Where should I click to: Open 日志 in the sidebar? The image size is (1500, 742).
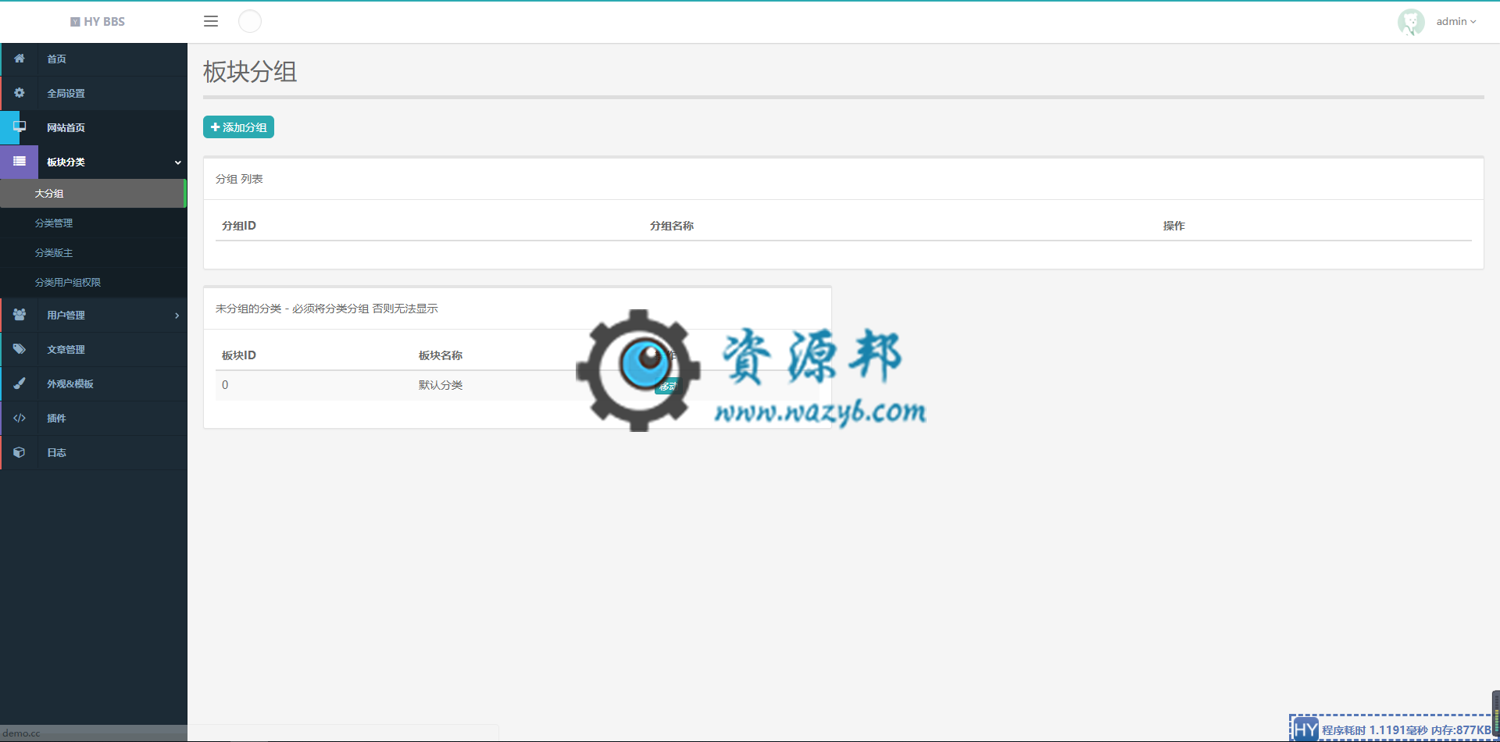point(94,452)
